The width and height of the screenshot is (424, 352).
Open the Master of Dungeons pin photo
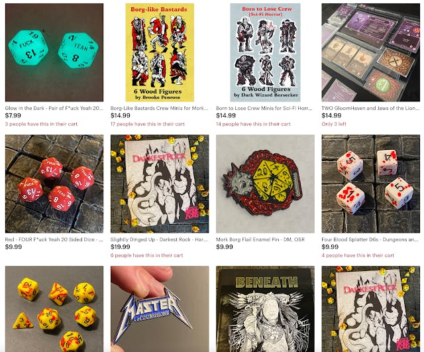coord(160,309)
